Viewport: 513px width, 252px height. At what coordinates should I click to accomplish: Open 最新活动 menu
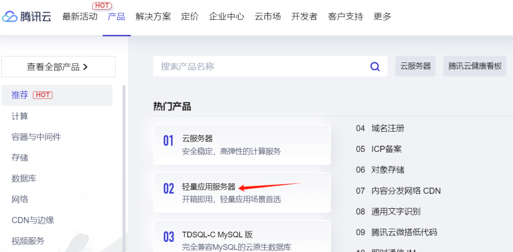coord(80,17)
